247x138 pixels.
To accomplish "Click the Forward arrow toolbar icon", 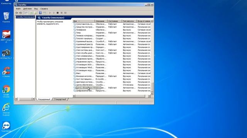I will [x=20, y=13].
